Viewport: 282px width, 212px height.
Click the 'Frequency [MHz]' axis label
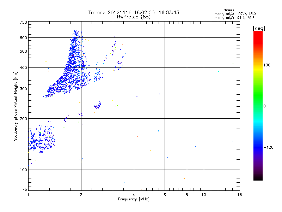[134, 199]
